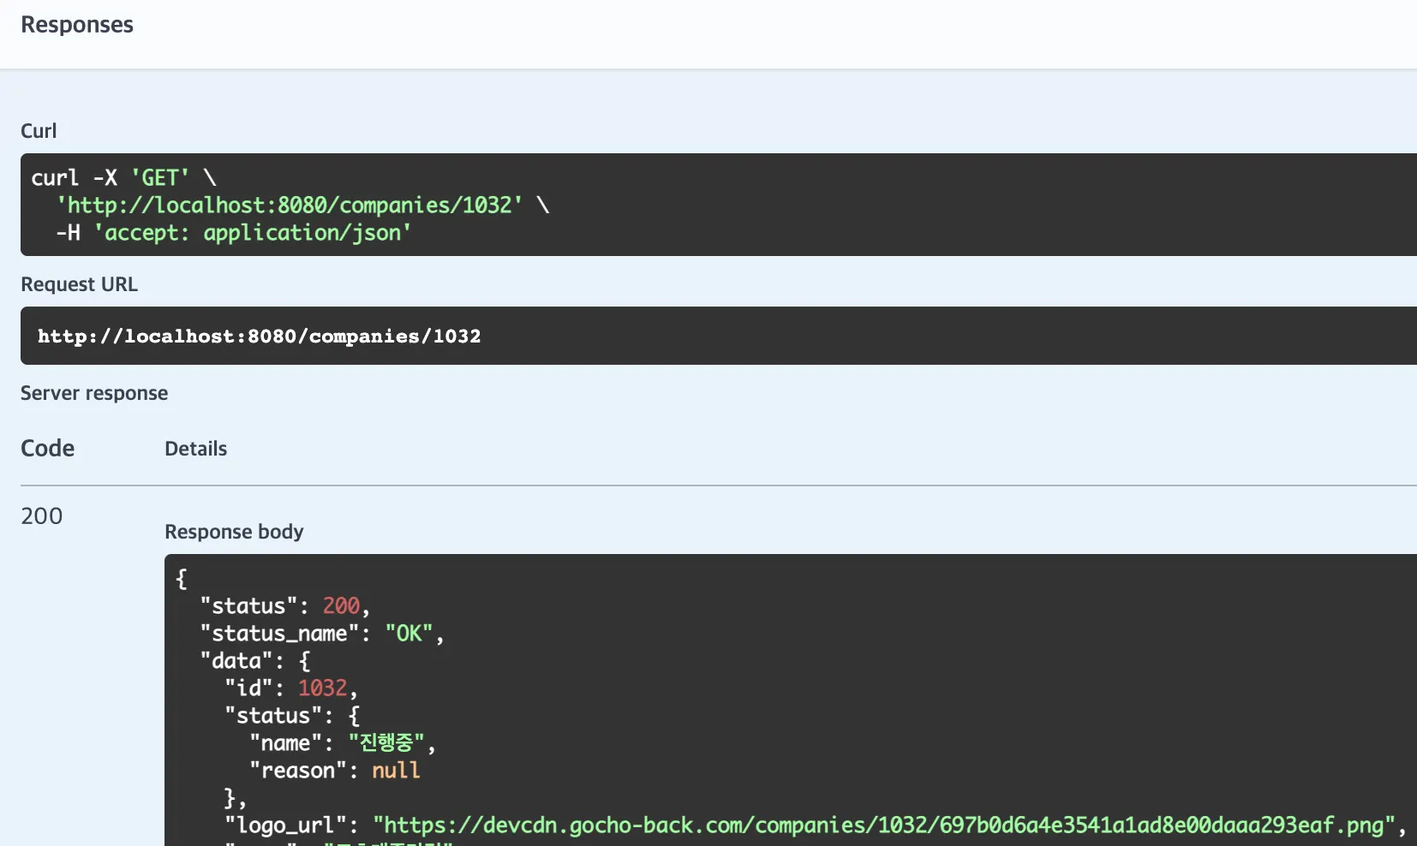Image resolution: width=1417 pixels, height=846 pixels.
Task: Click the "status": 200 line in JSON
Action: pyautogui.click(x=284, y=606)
